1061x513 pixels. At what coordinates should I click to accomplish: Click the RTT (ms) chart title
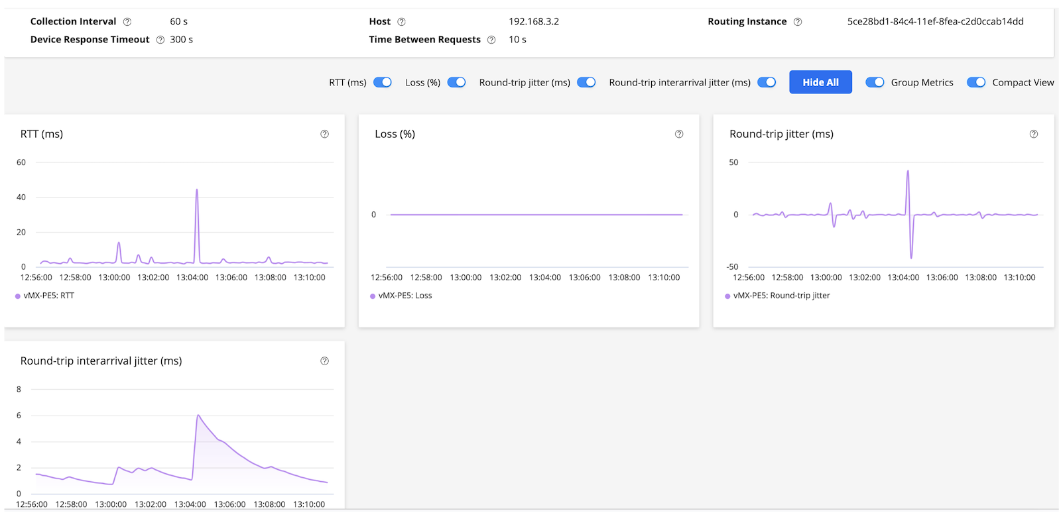click(42, 134)
